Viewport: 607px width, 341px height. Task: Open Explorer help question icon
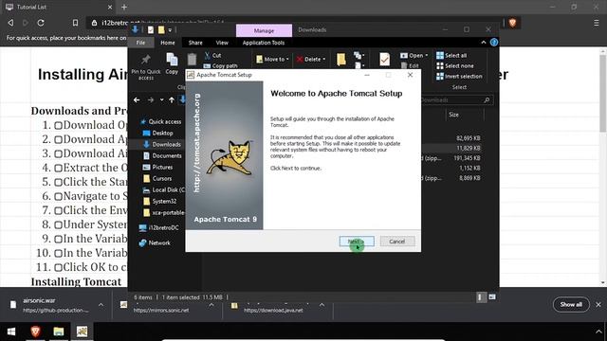coord(494,43)
